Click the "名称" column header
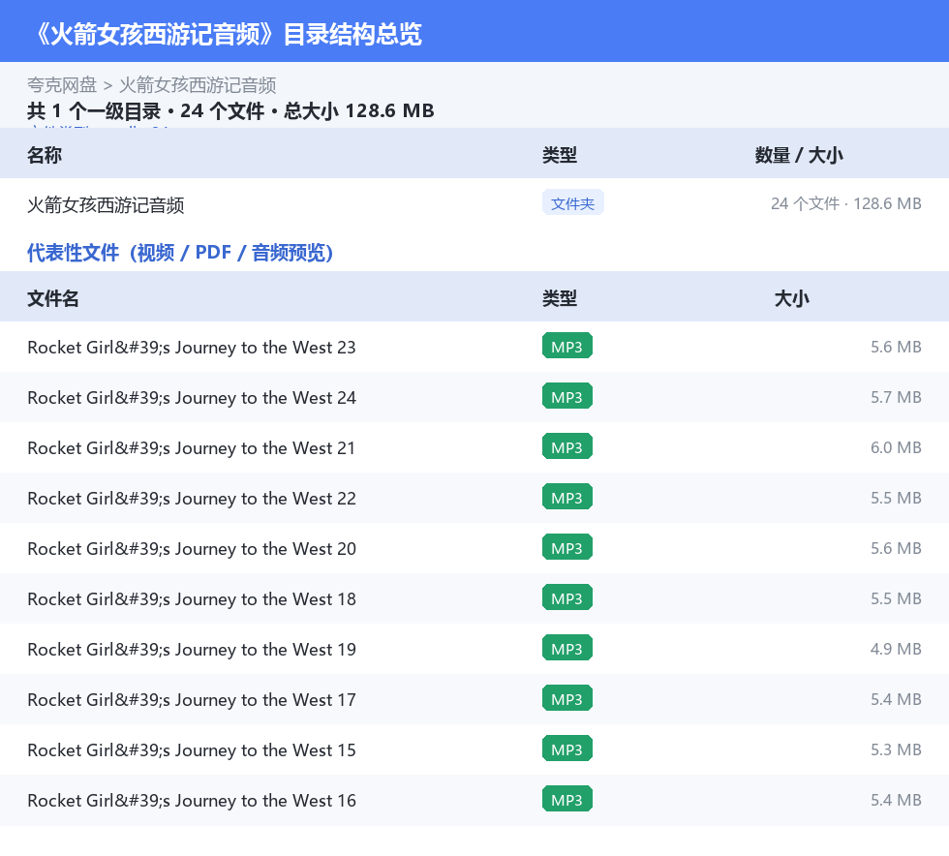949x856 pixels. pos(45,155)
